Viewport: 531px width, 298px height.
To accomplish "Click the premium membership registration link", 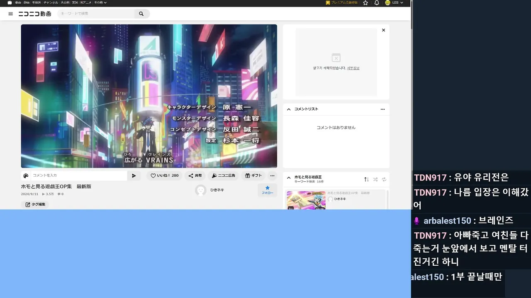I will pyautogui.click(x=342, y=2).
